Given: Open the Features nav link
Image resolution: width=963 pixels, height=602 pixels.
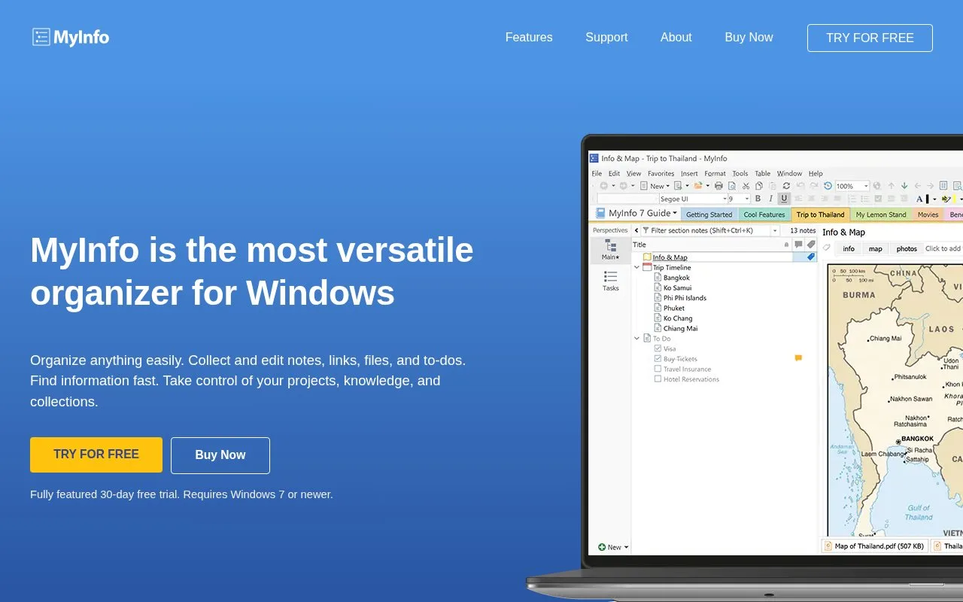Looking at the screenshot, I should coord(529,38).
